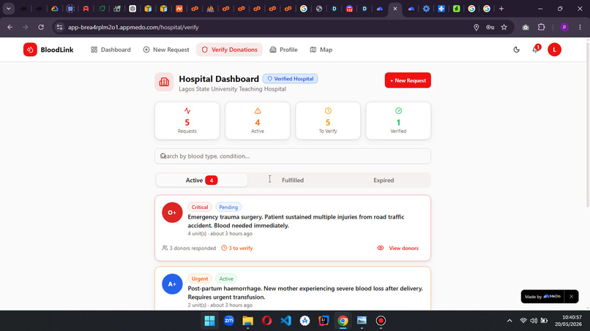
Task: Open password key icon in address bar
Action: point(490,27)
